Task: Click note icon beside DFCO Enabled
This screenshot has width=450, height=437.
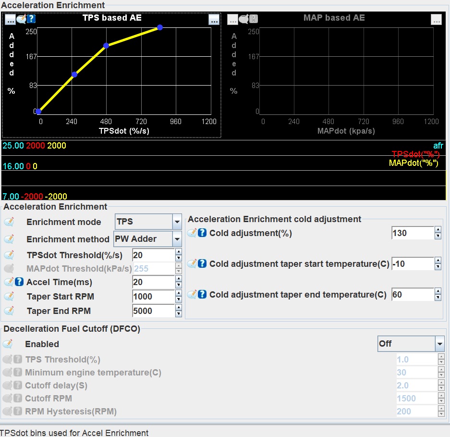Action: 8,344
